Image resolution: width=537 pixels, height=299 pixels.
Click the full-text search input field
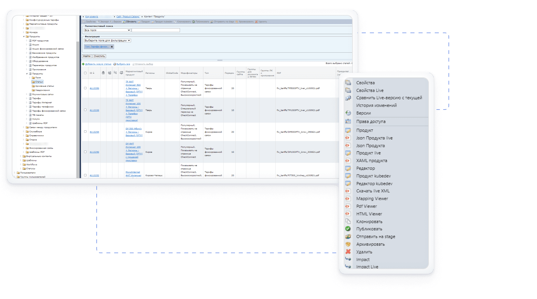pos(156,30)
